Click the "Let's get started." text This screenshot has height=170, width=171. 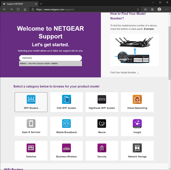50,45
